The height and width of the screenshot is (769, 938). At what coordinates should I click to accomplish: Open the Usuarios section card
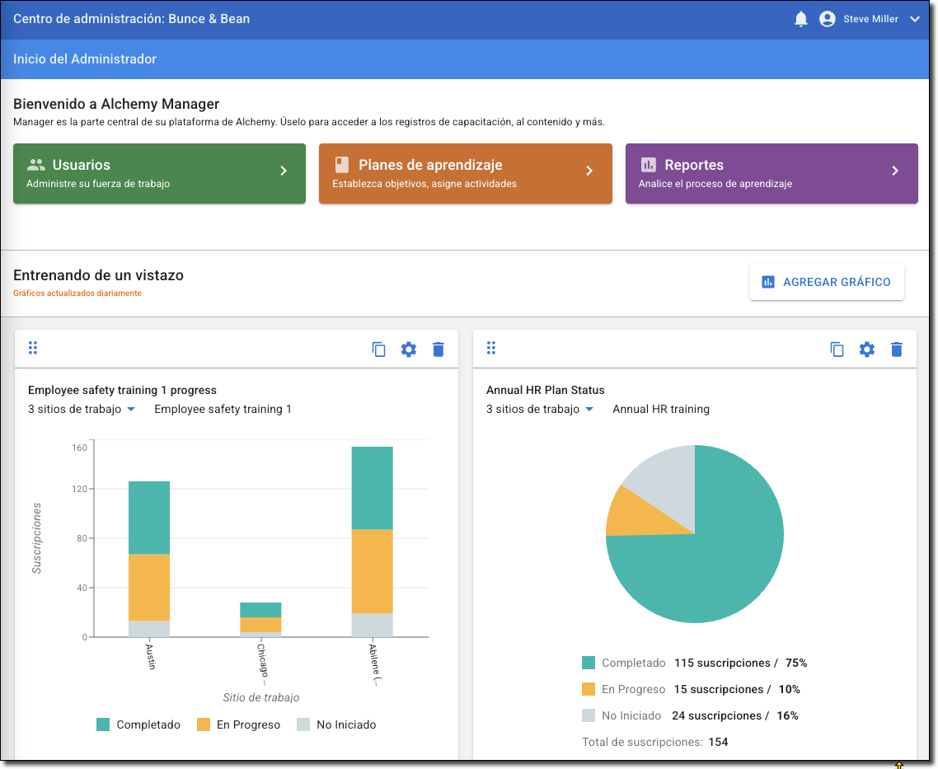(159, 173)
